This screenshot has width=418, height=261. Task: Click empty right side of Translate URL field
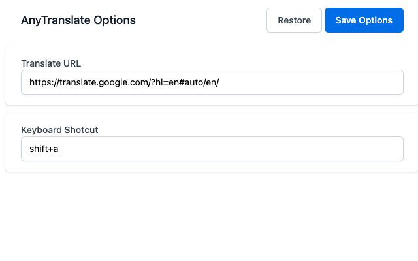point(327,82)
